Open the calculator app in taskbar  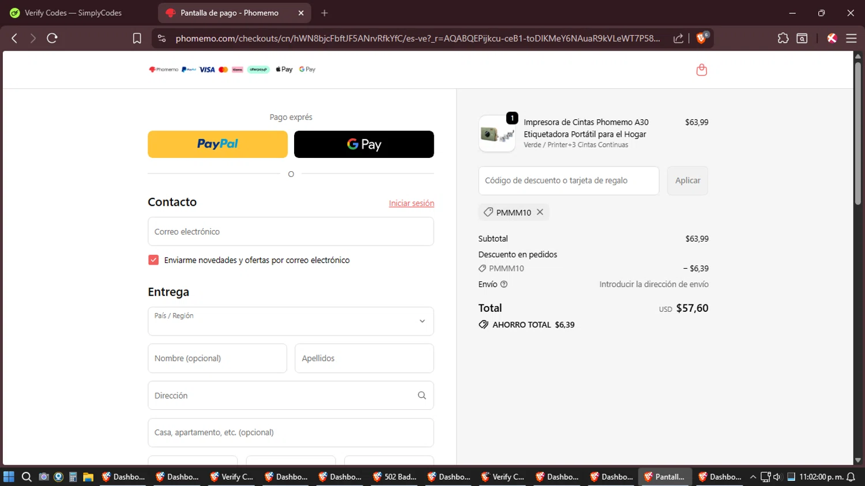73,477
